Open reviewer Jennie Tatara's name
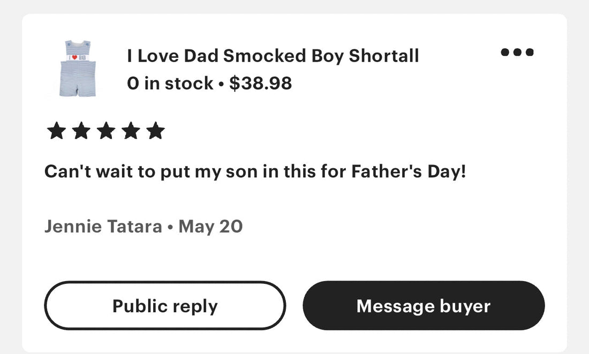The width and height of the screenshot is (589, 354). tap(103, 226)
